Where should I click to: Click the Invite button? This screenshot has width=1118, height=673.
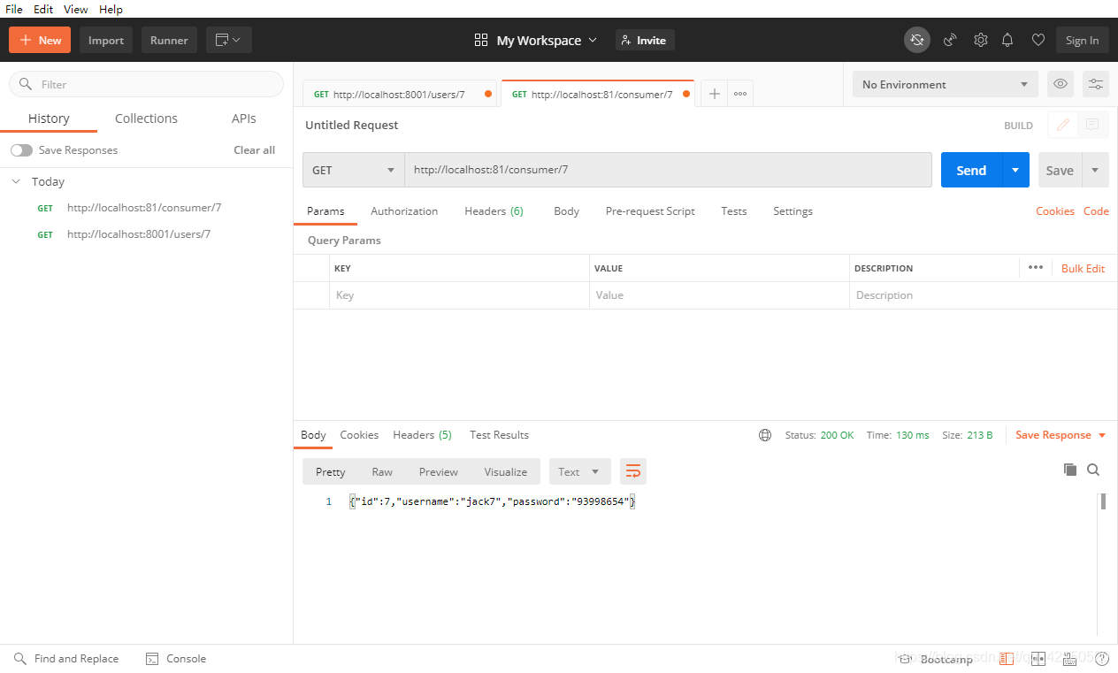point(645,40)
